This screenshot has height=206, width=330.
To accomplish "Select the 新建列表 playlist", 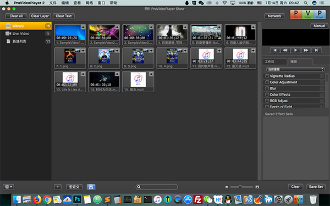I will (26, 41).
